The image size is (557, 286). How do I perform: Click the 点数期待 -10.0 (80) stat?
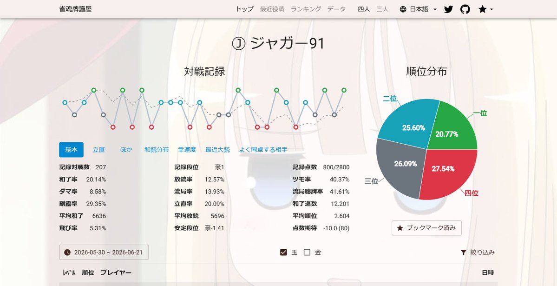point(321,228)
